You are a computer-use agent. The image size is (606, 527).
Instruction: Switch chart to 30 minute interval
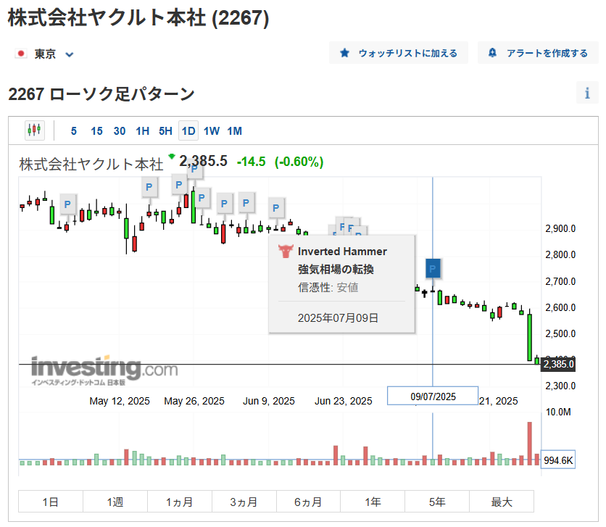120,131
